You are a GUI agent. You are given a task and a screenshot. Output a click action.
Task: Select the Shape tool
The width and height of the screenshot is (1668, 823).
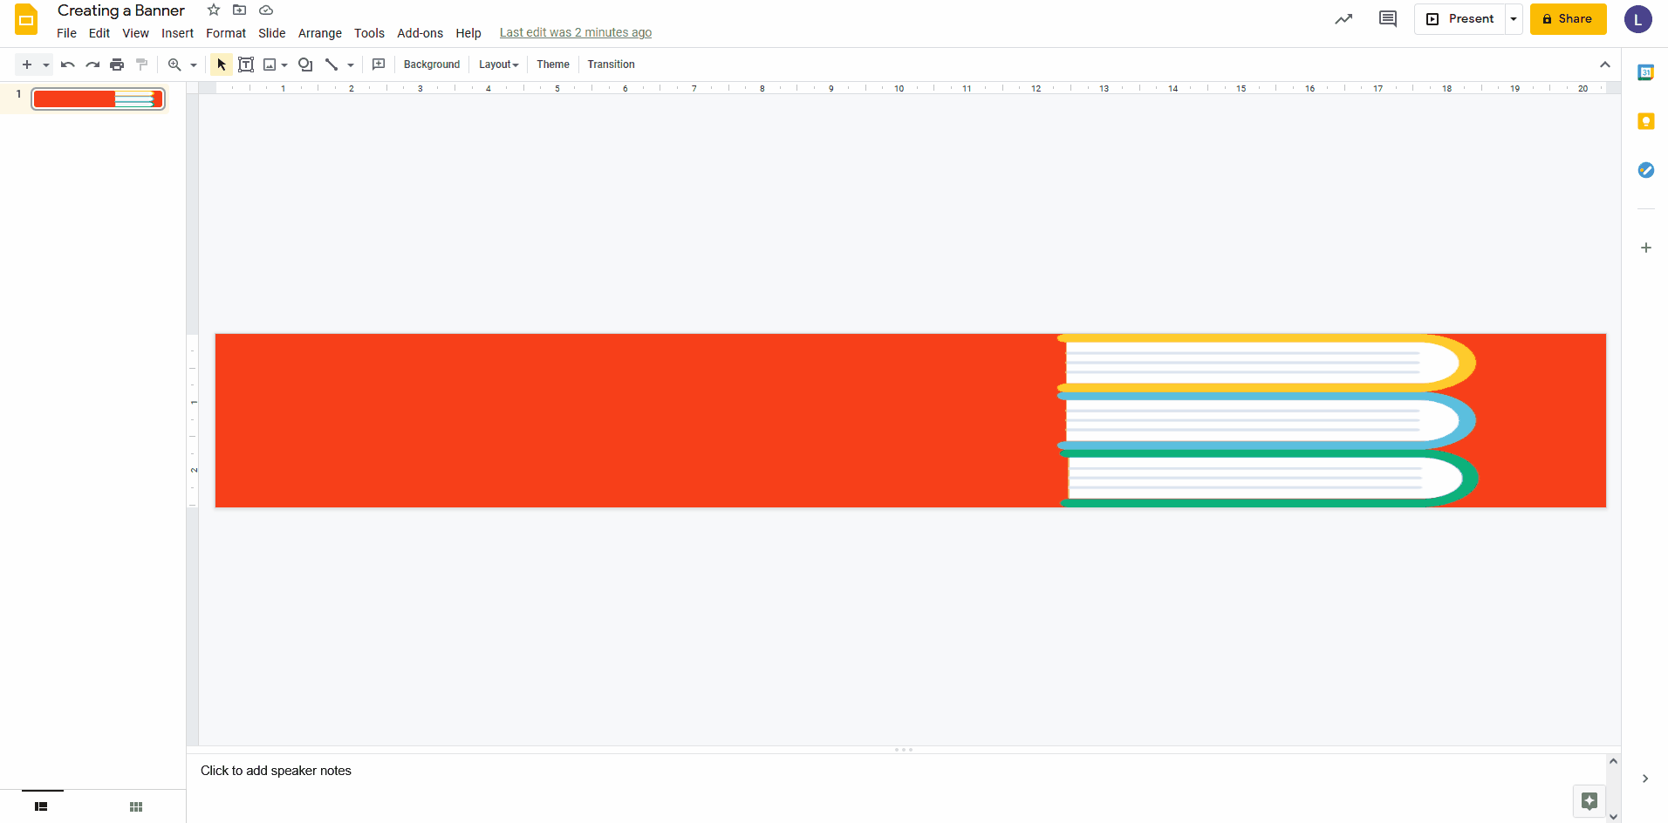(x=305, y=64)
